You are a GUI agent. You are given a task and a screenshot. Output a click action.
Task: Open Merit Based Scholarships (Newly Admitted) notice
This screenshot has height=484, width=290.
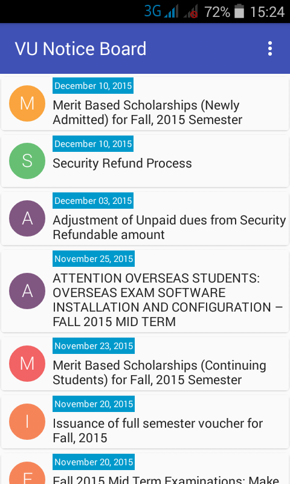[x=145, y=103]
